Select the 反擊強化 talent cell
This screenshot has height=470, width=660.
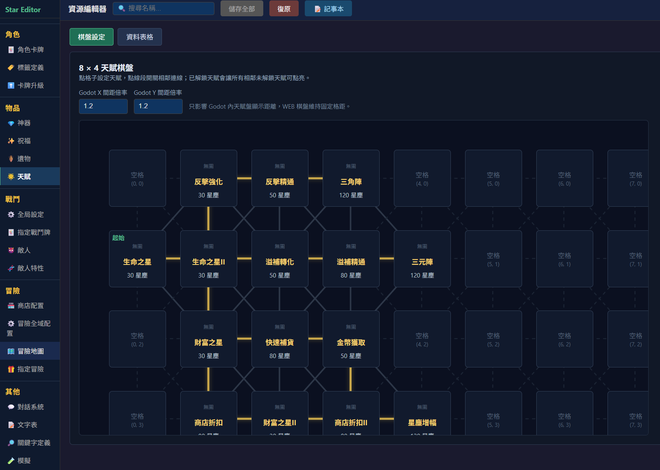[209, 178]
